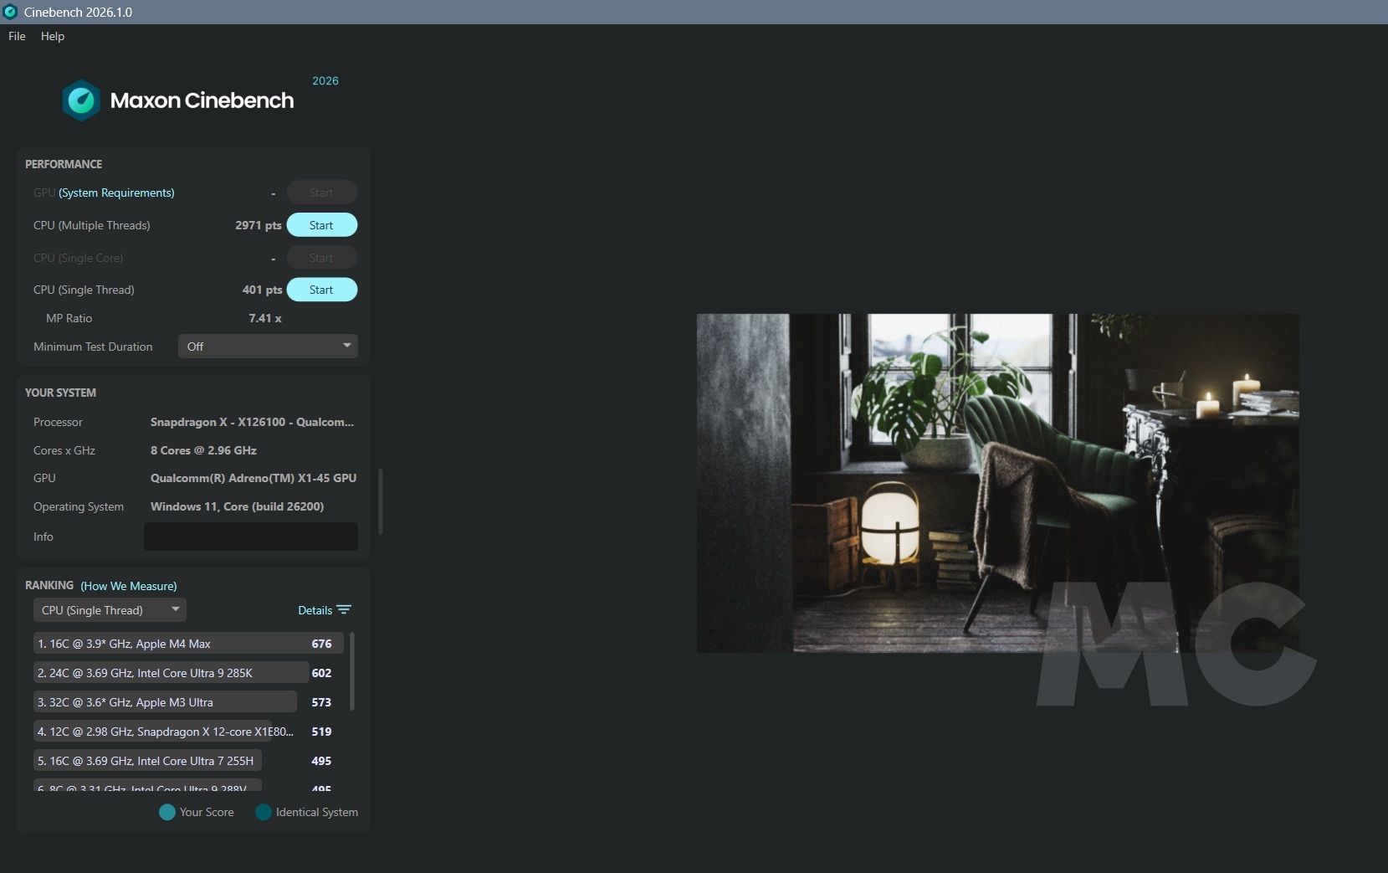Click the disabled CPU (Single Core) Start button

[322, 258]
